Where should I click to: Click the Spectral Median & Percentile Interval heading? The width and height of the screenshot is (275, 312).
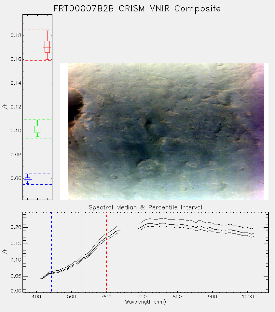click(x=145, y=207)
